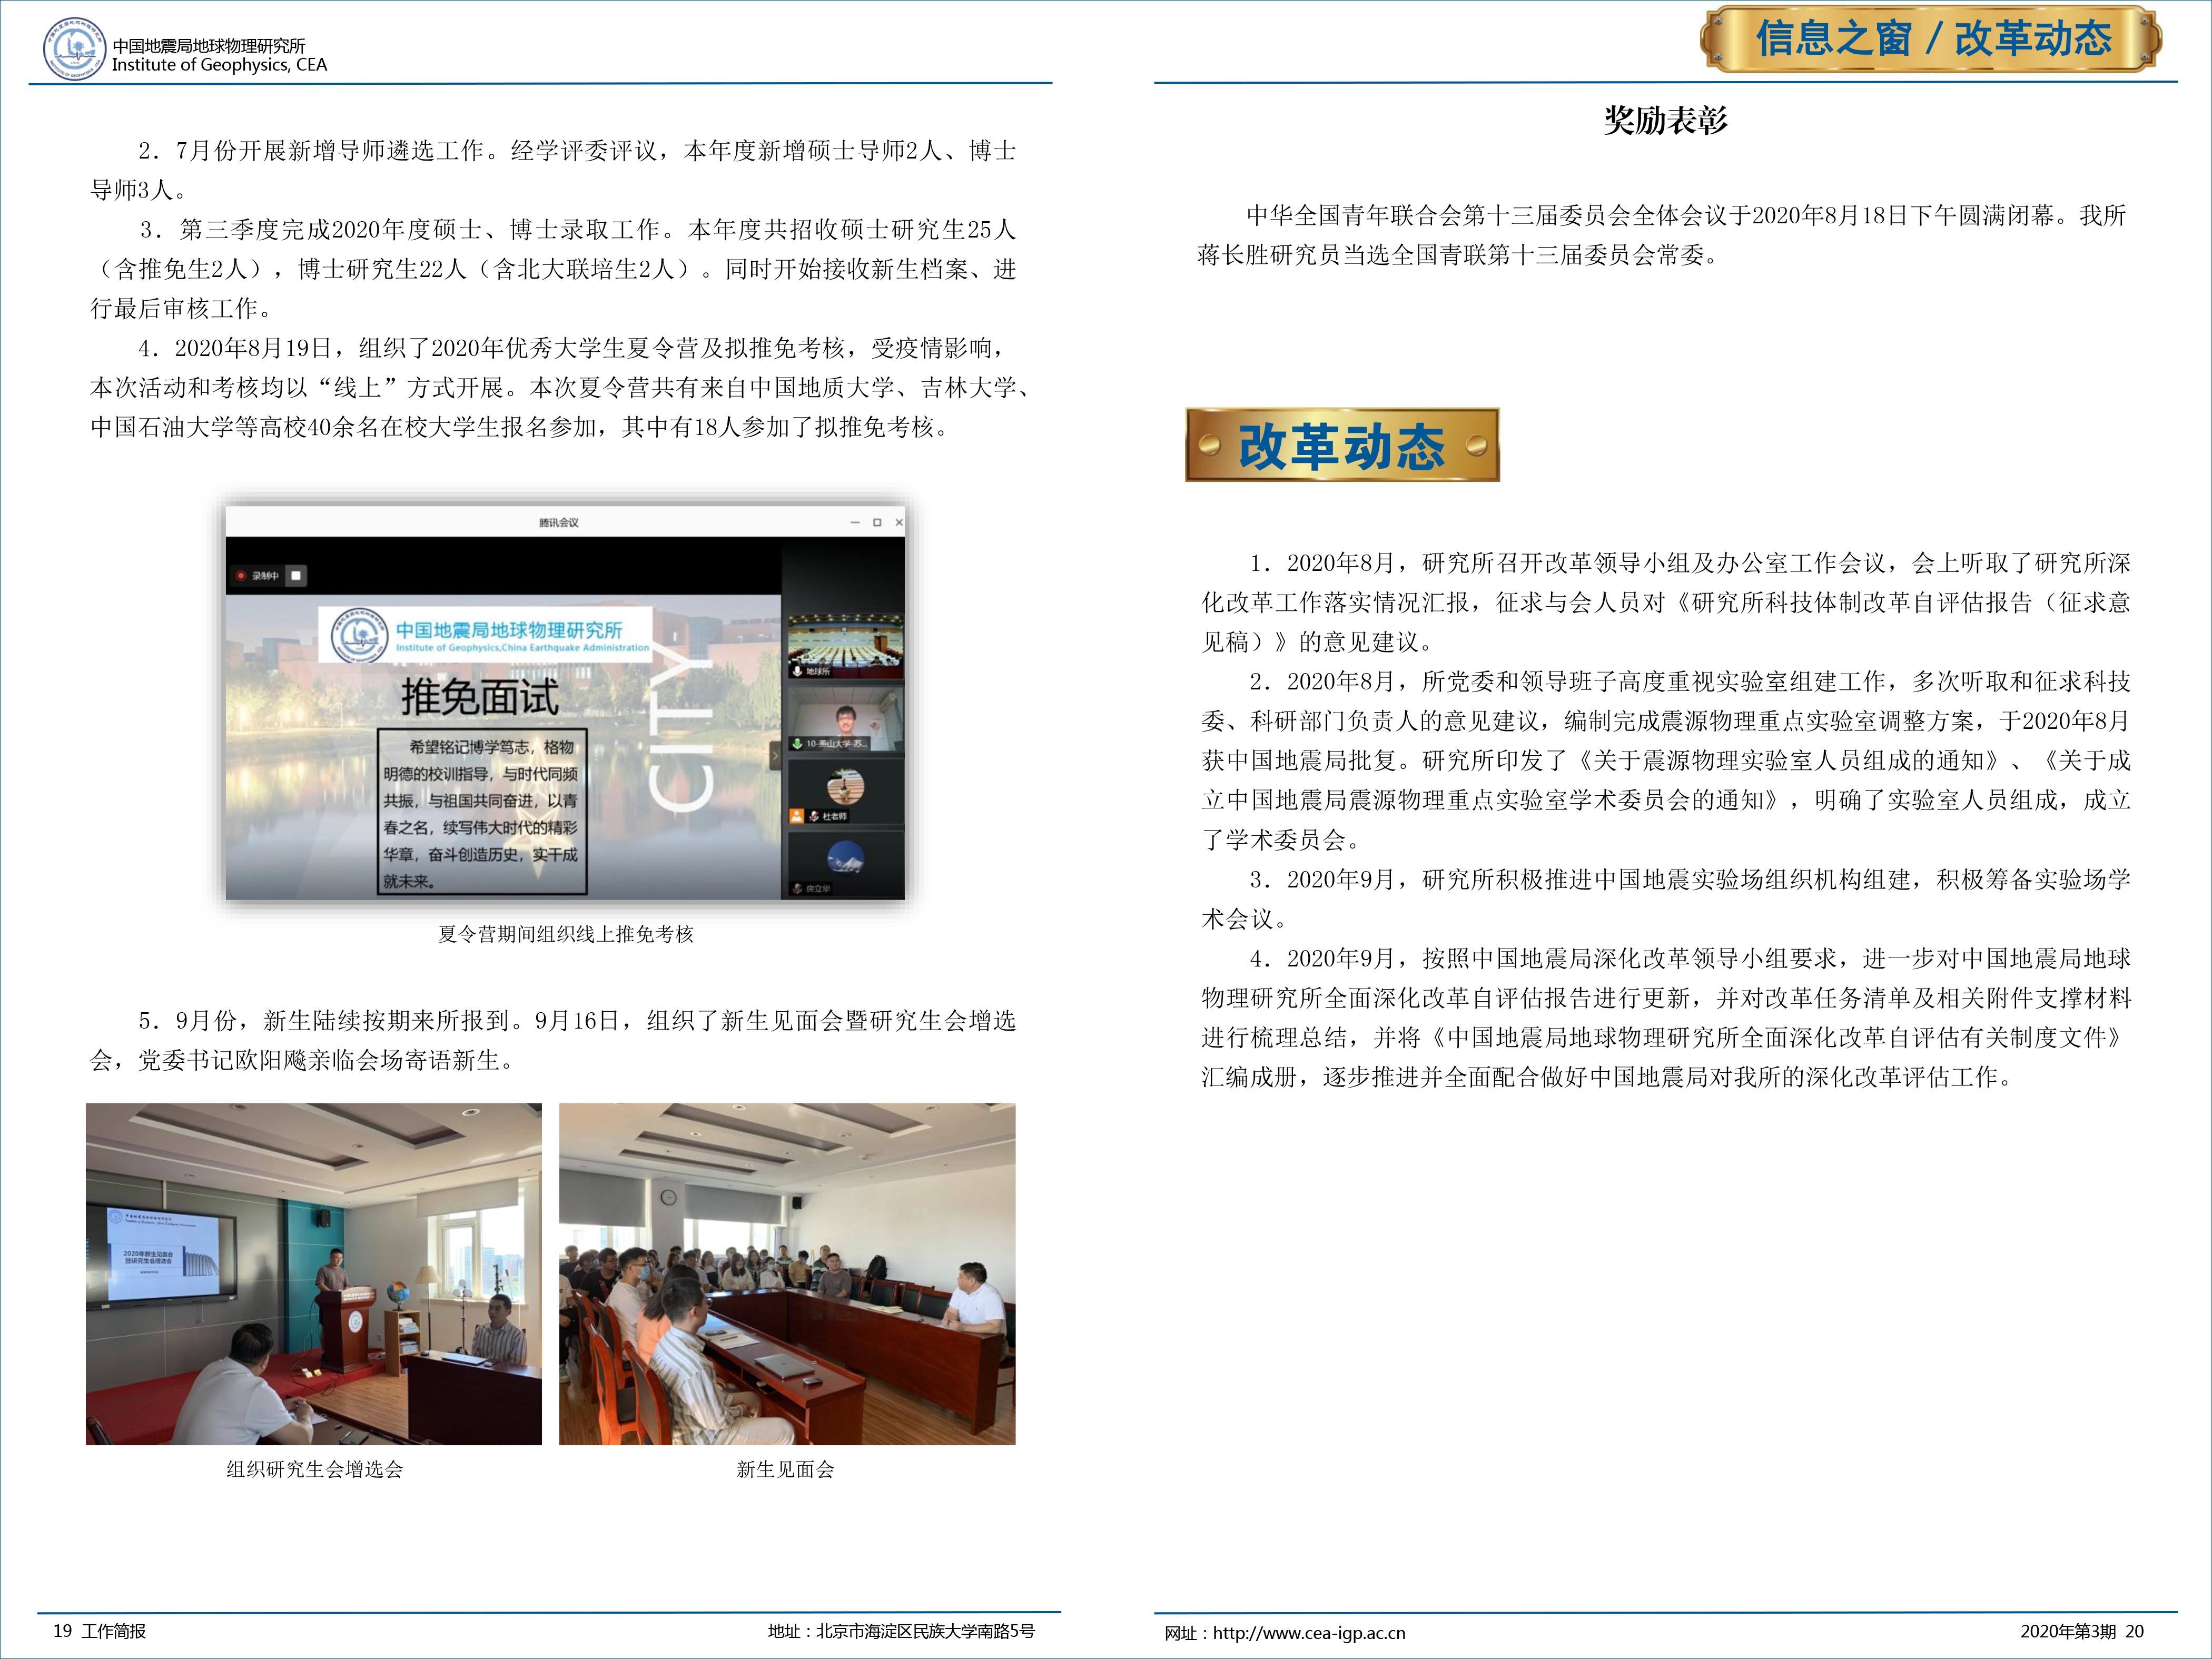
Task: Click the 房立华 participant avatar
Action: (845, 858)
